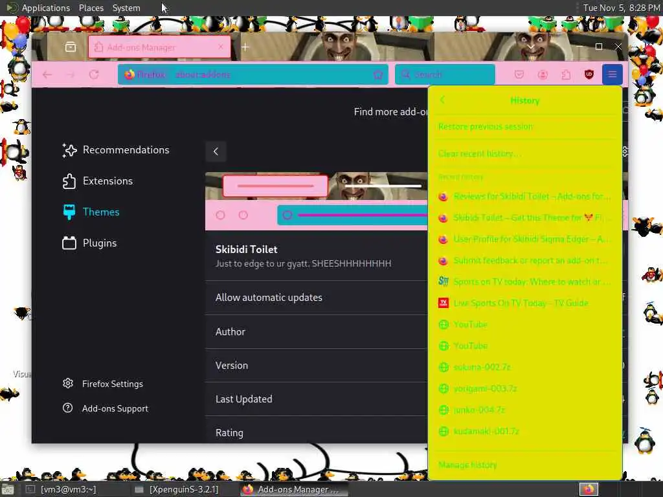Click the about:addons URL bar
663x497 pixels.
[253, 75]
